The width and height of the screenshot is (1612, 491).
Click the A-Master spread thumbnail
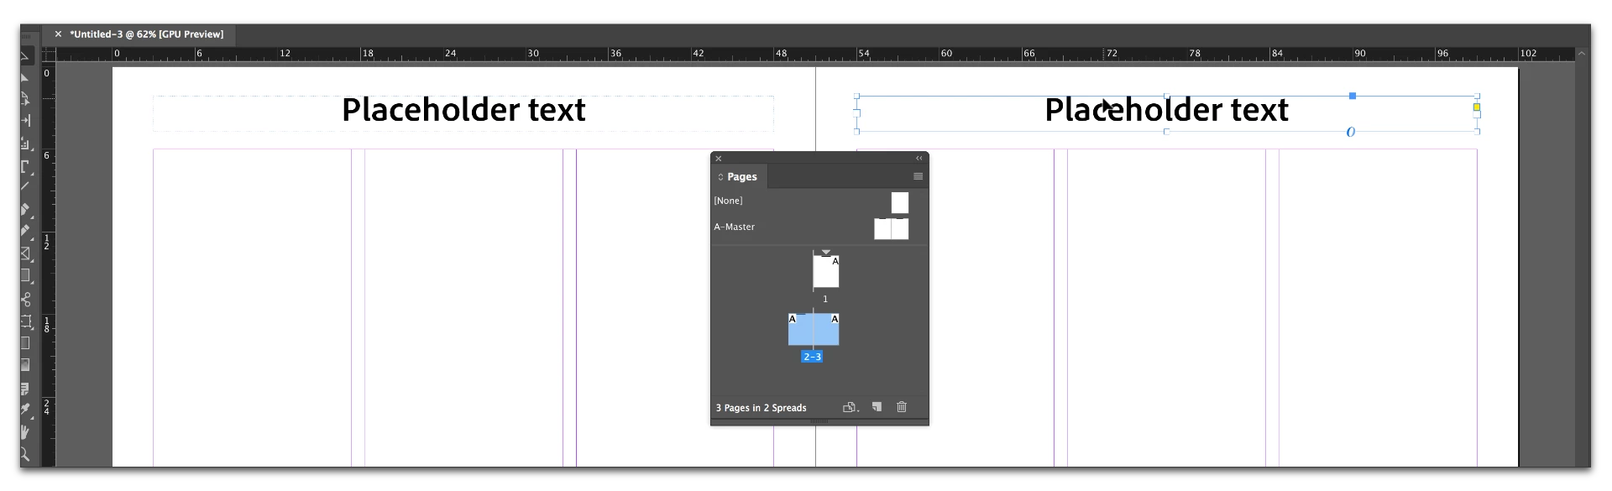tap(891, 228)
